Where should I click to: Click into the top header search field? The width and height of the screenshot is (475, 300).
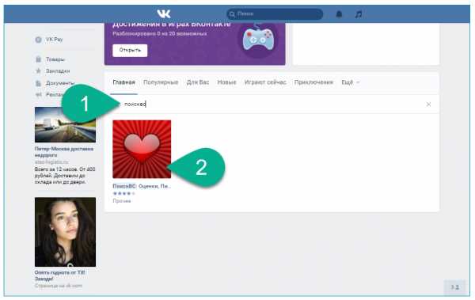click(275, 14)
